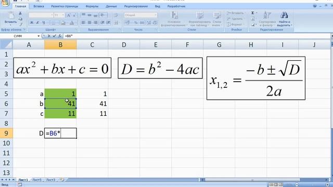
Task: Increase font size with the large A icon
Action: tap(68, 15)
